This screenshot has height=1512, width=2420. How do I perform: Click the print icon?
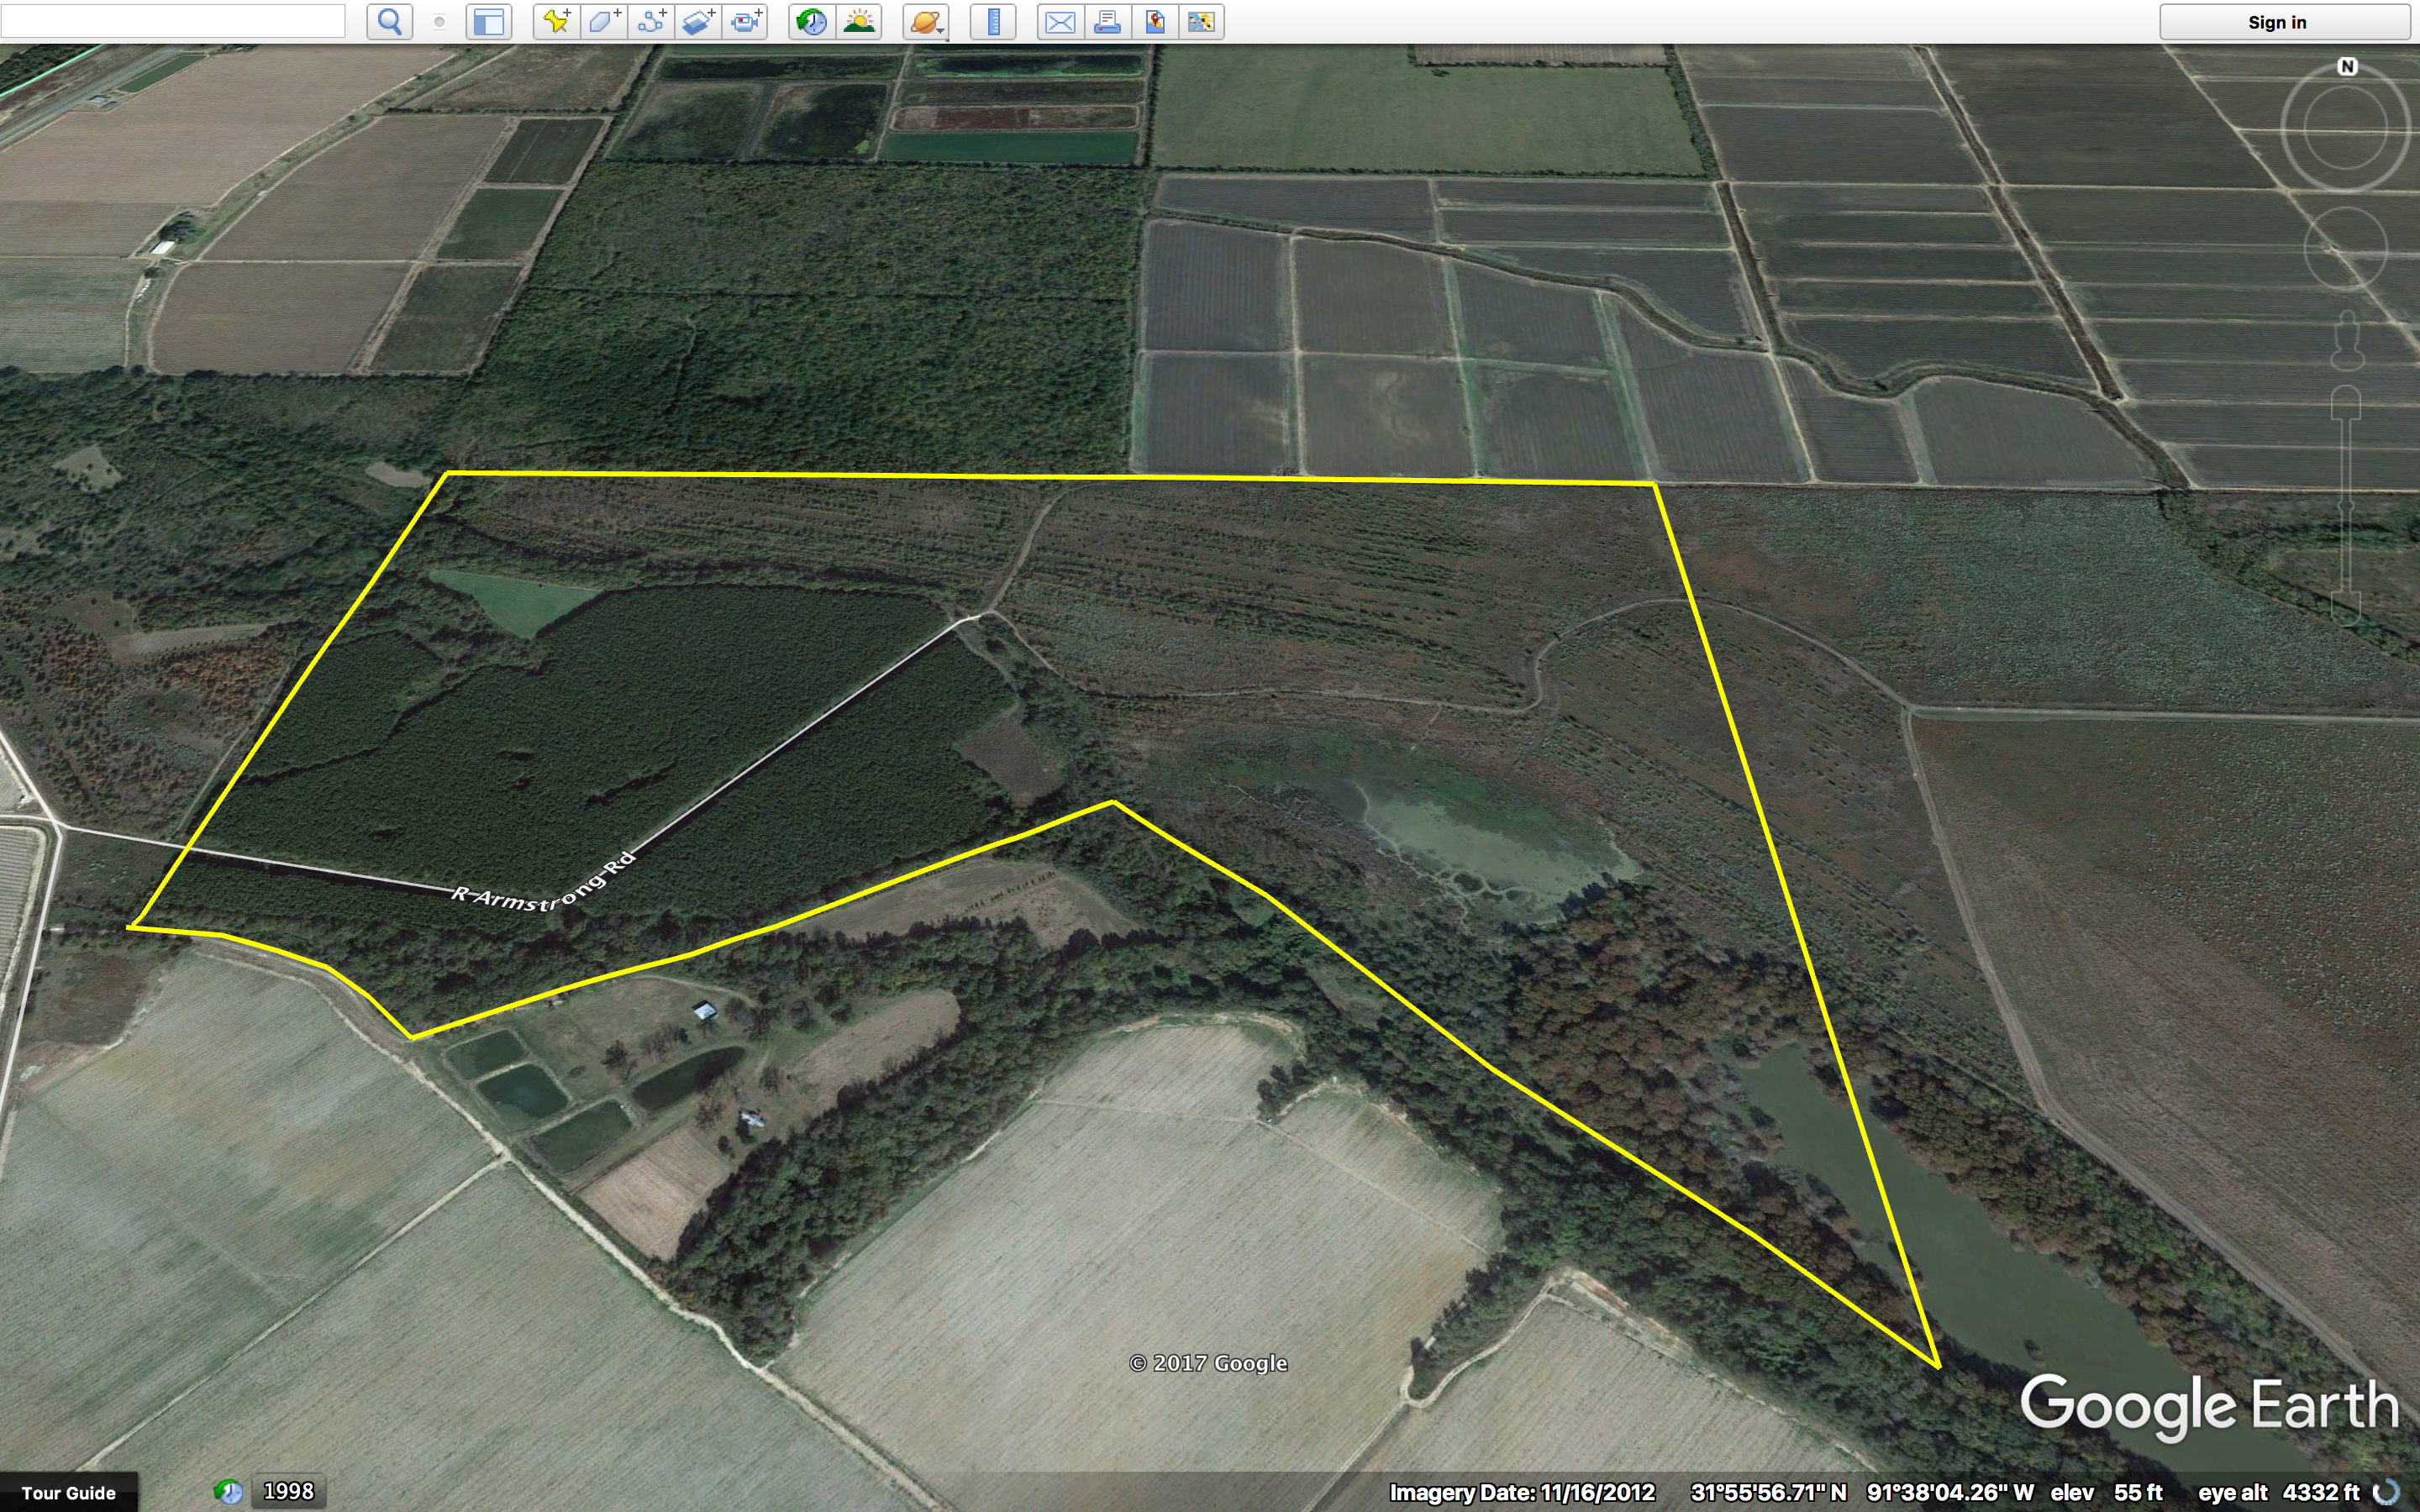[x=1107, y=22]
